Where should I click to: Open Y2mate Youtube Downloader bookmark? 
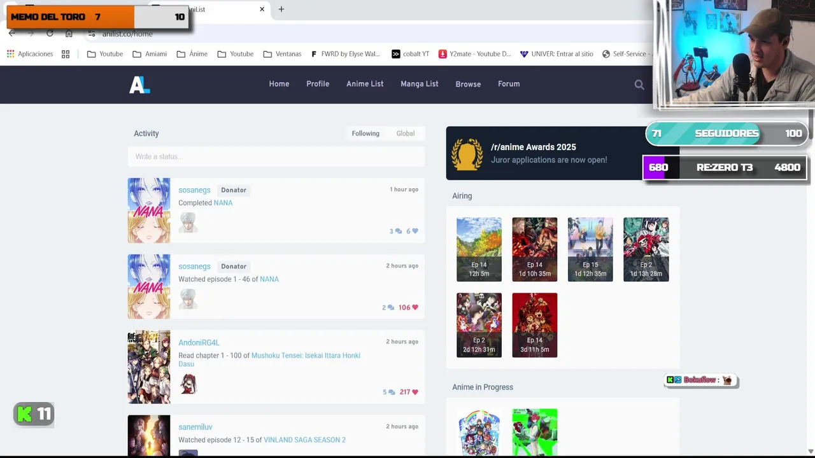point(475,54)
